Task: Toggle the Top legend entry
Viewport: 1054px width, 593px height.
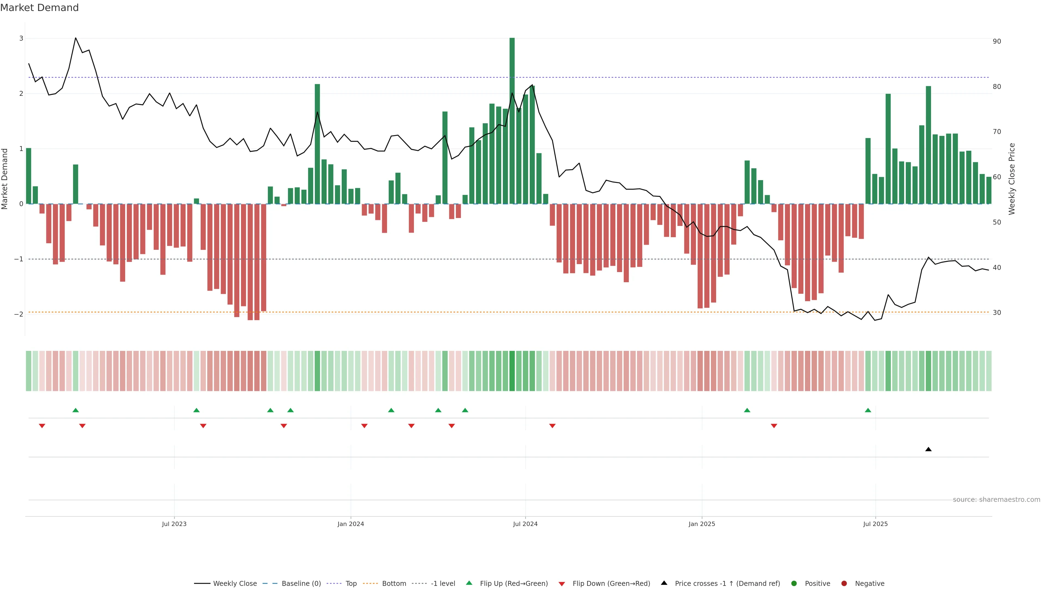Action: (x=351, y=584)
